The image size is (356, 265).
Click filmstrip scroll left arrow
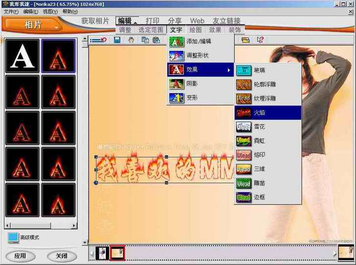tap(92, 253)
